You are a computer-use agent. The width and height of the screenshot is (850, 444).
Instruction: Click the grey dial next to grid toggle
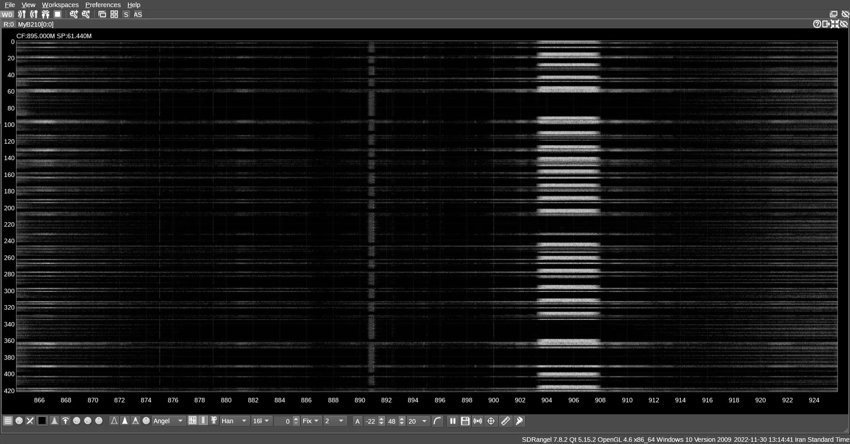tap(19, 421)
